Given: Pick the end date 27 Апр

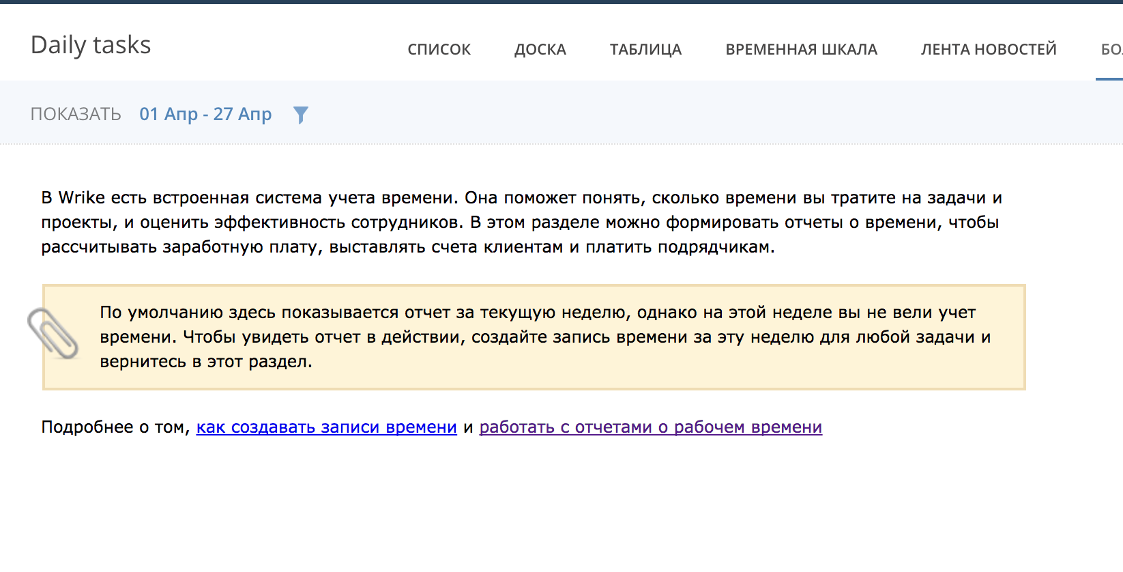Looking at the screenshot, I should (242, 114).
